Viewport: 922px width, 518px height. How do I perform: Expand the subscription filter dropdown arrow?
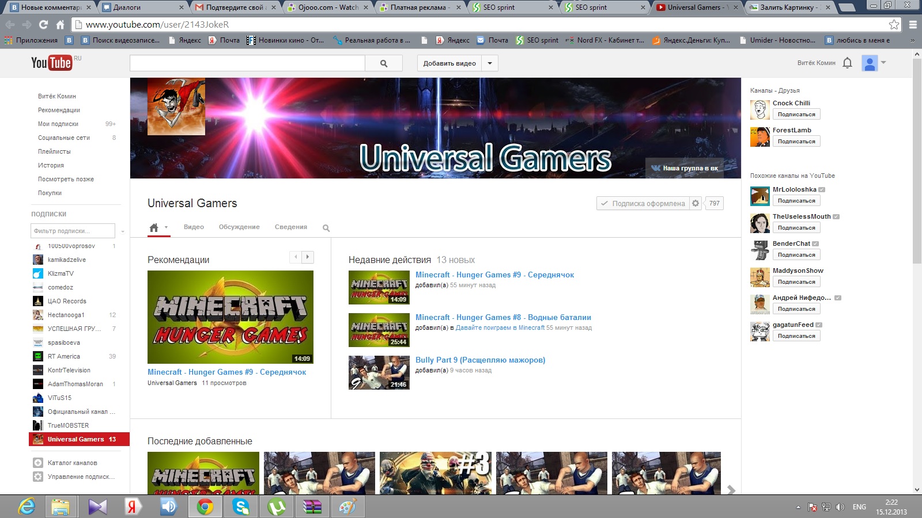point(122,231)
